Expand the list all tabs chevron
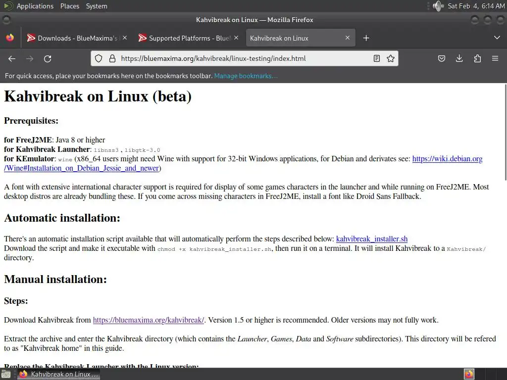 [497, 38]
